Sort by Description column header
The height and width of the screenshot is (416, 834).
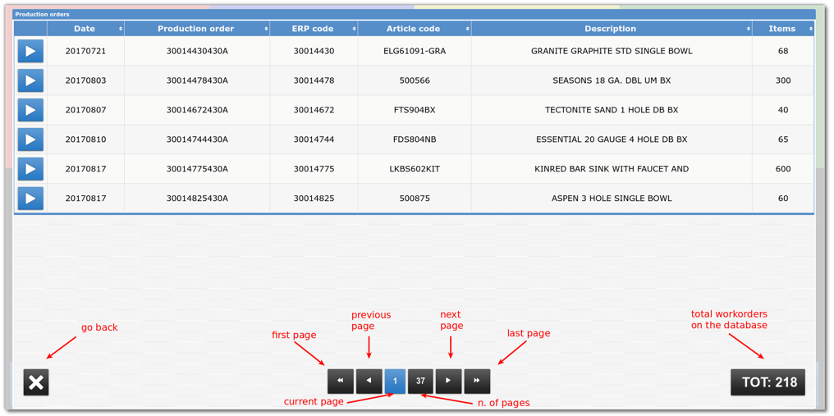[x=611, y=29]
